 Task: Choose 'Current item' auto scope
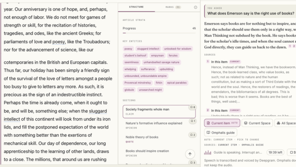(x=222, y=123)
